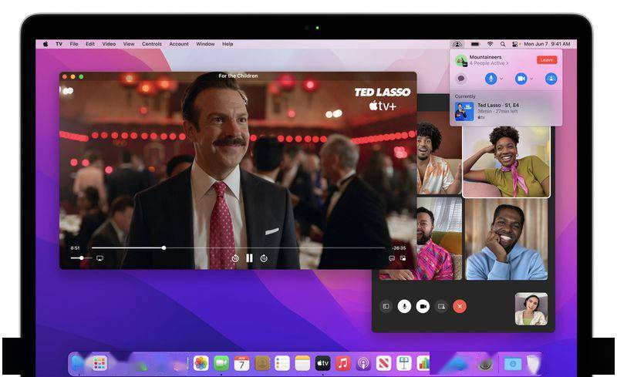Click the screen share button in FaceTime window
This screenshot has width=617, height=377.
[x=441, y=306]
